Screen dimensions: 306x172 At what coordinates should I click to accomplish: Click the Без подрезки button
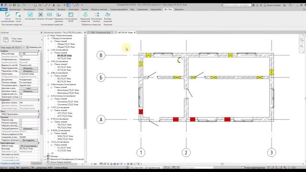pos(29,140)
